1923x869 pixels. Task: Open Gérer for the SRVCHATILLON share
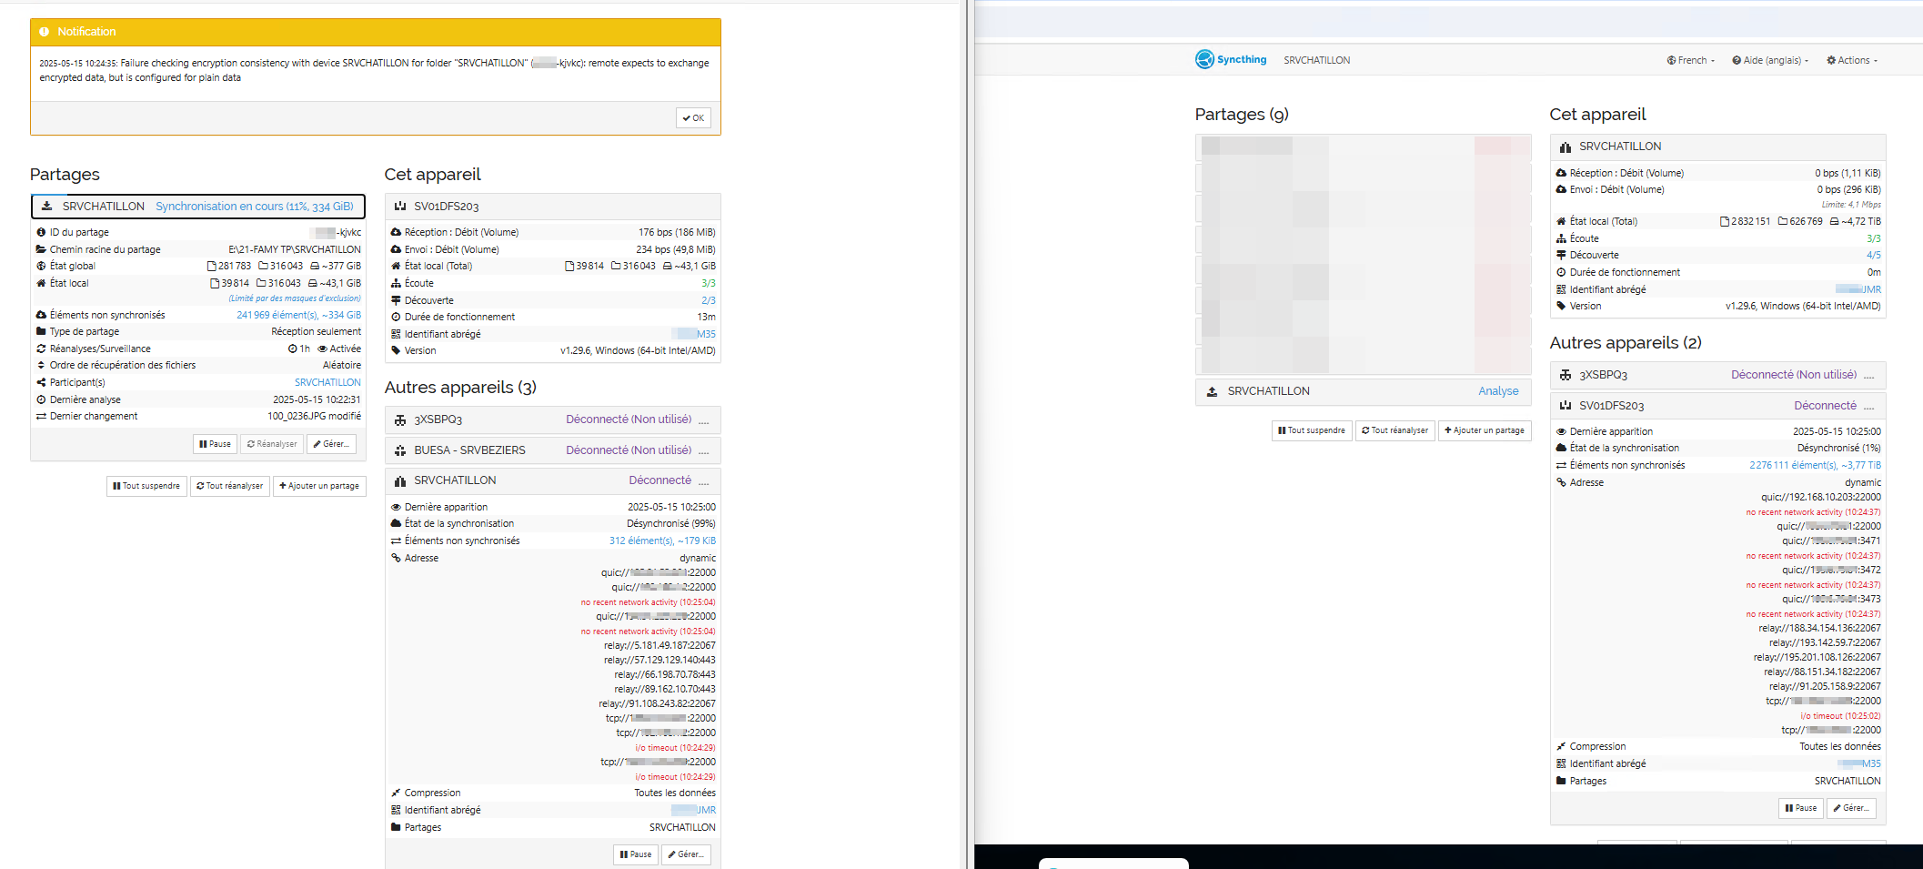331,444
